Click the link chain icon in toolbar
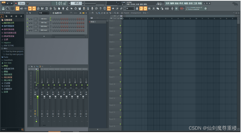241x133 pixels. (121, 8)
